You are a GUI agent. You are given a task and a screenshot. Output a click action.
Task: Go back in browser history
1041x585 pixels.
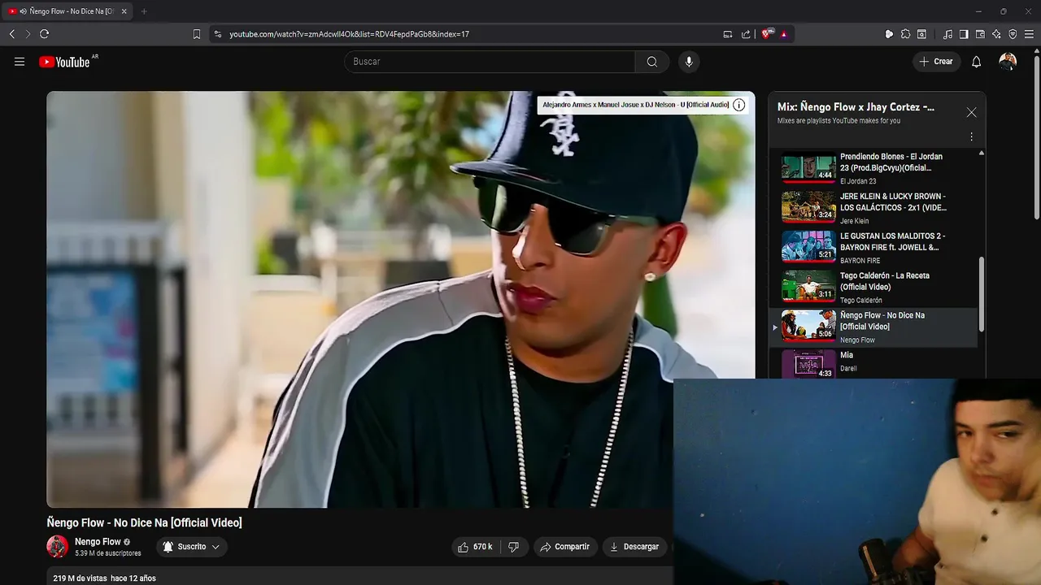(x=11, y=34)
